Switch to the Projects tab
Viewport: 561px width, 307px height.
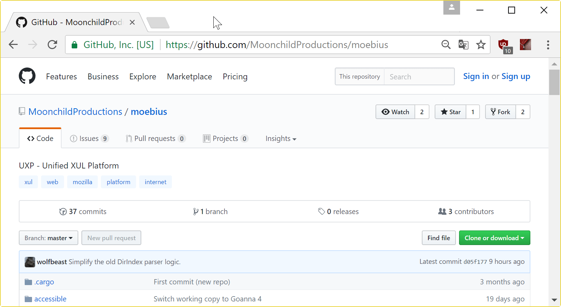pos(226,139)
